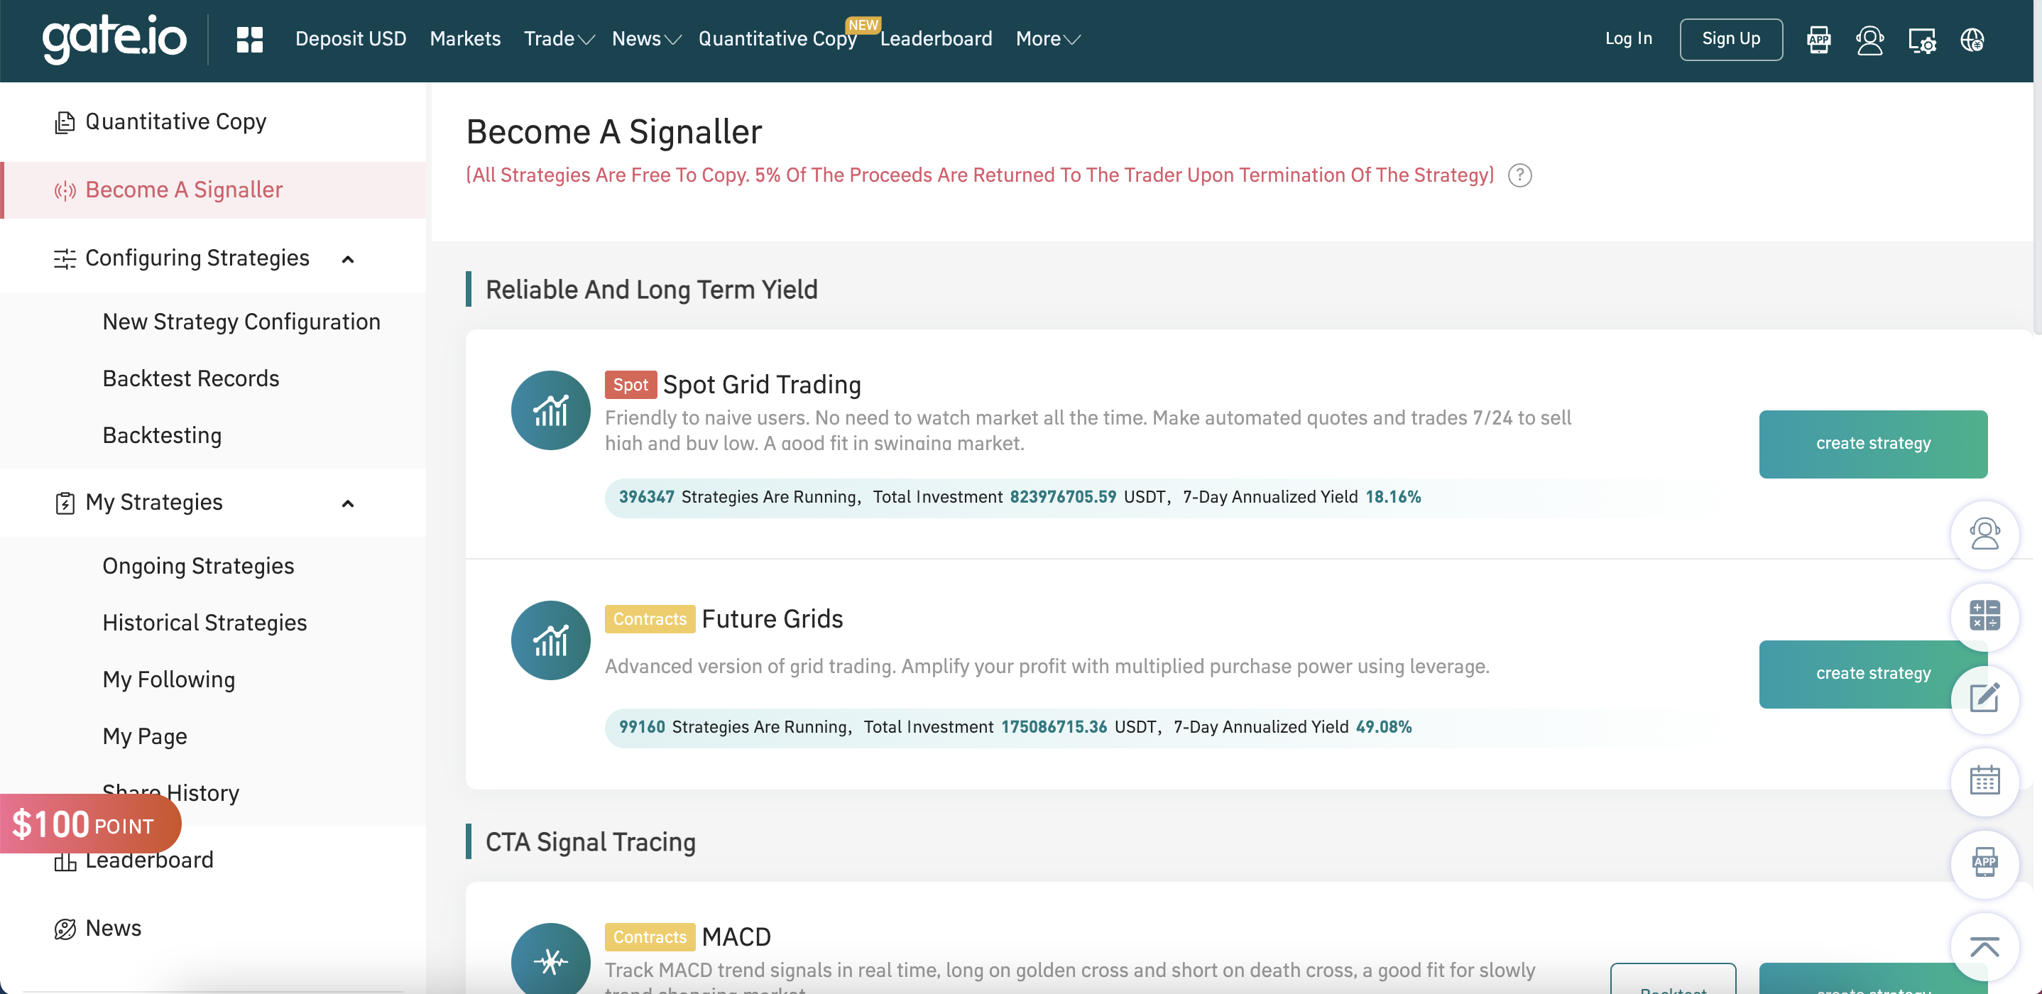
Task: Collapse the Configuring Strategies section
Action: [x=347, y=259]
